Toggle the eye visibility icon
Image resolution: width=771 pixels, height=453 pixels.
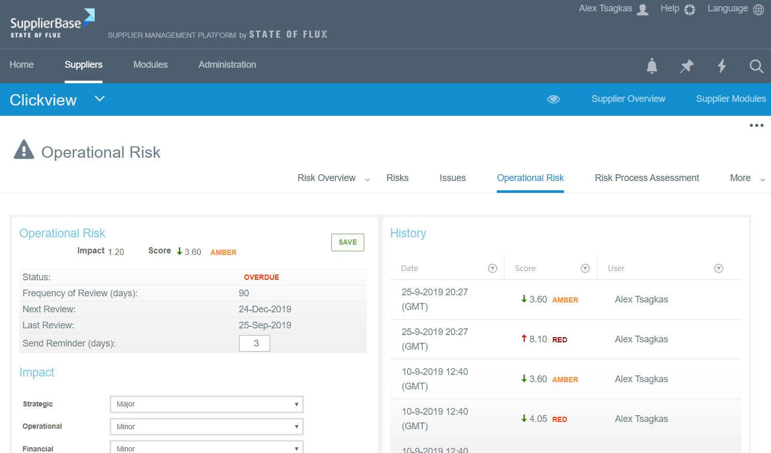pyautogui.click(x=554, y=99)
